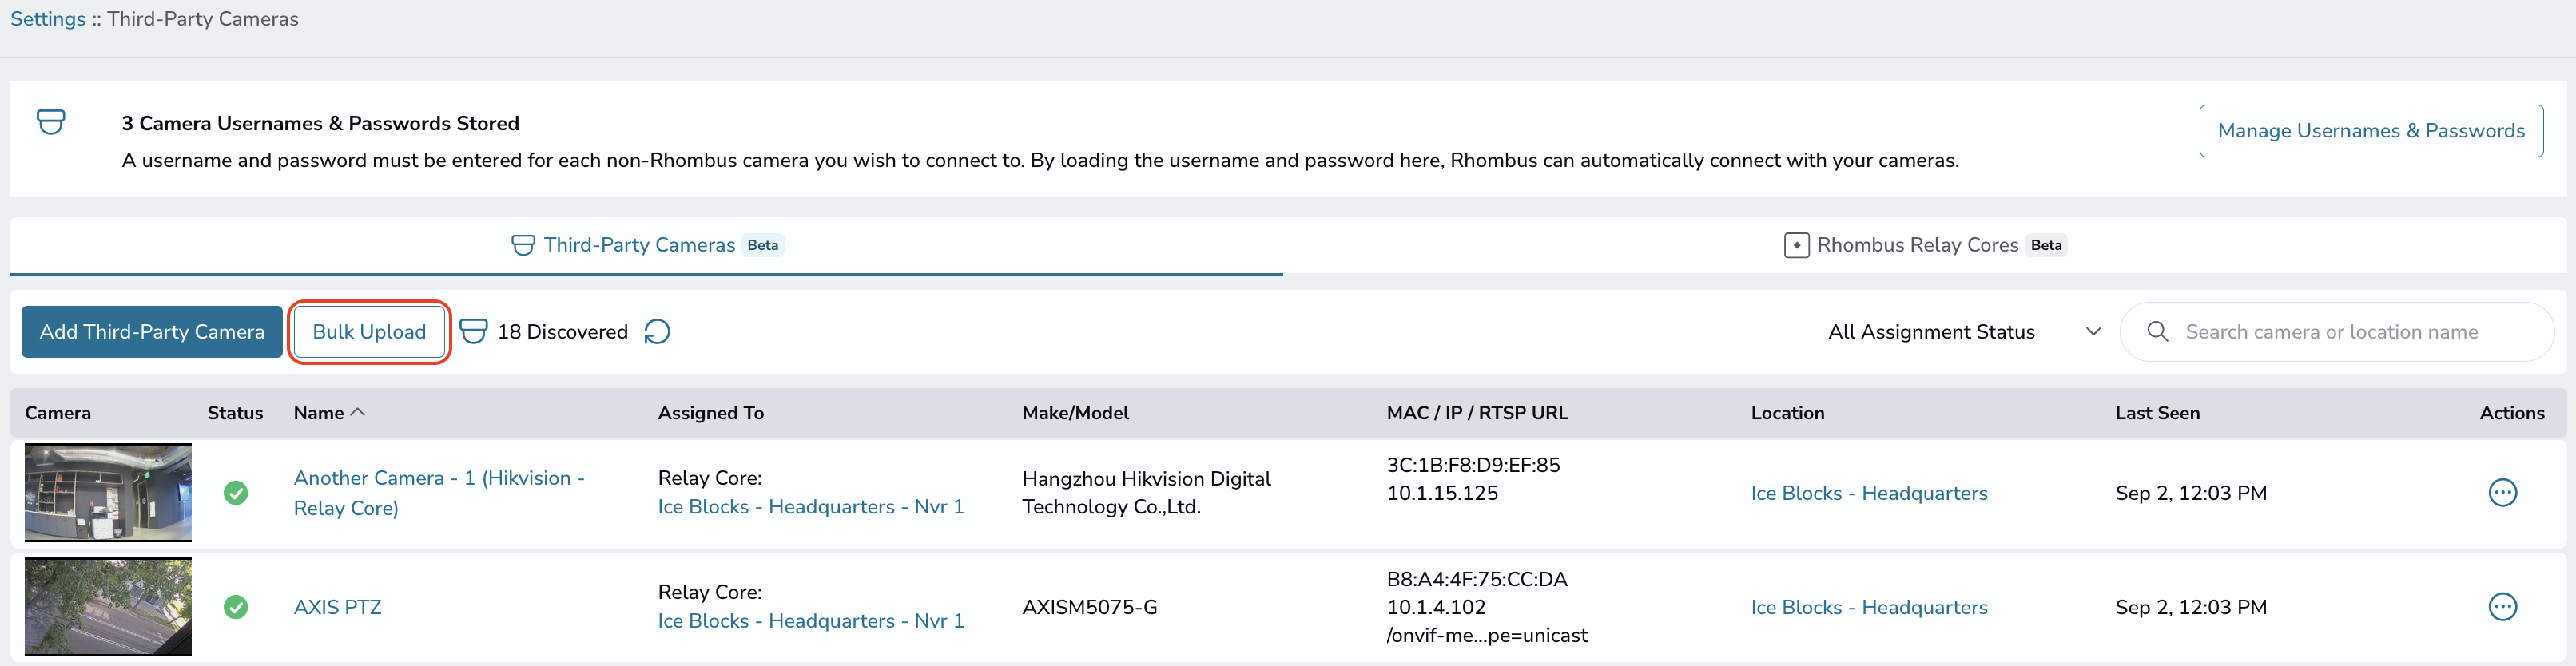
Task: Click Beta badge on Third-Party Cameras tab
Action: click(763, 245)
